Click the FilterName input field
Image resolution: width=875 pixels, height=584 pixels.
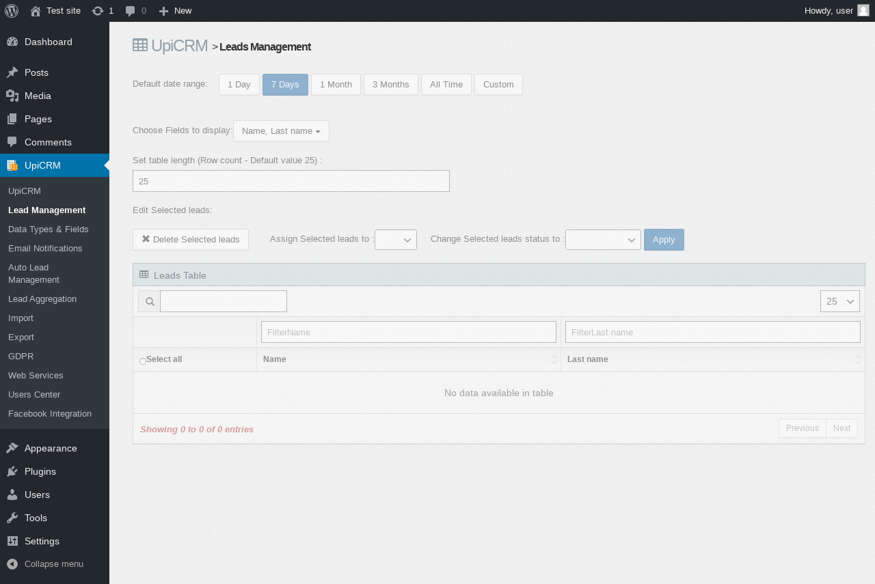409,332
